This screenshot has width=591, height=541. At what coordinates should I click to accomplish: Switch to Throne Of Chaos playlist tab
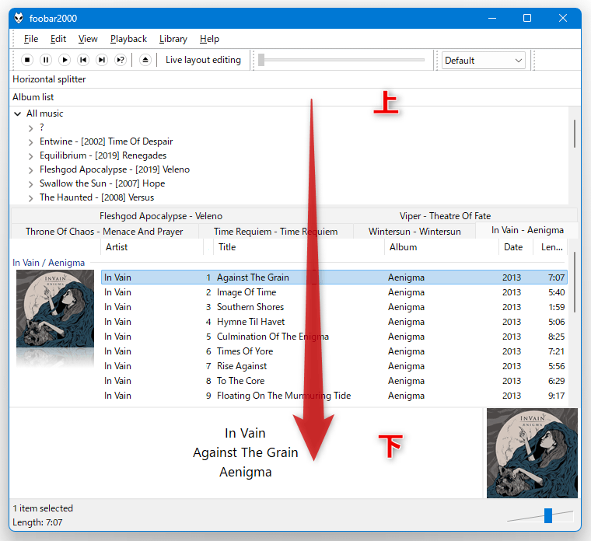[104, 232]
